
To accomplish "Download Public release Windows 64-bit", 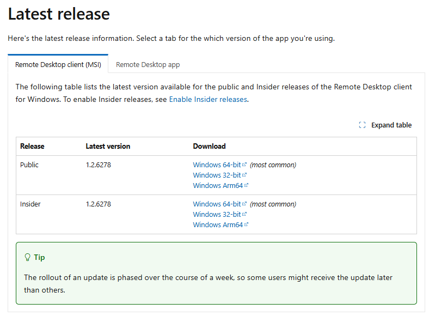I will 217,165.
